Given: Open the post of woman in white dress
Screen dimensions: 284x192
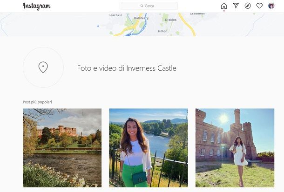Looking at the screenshot, I should pos(235,148).
